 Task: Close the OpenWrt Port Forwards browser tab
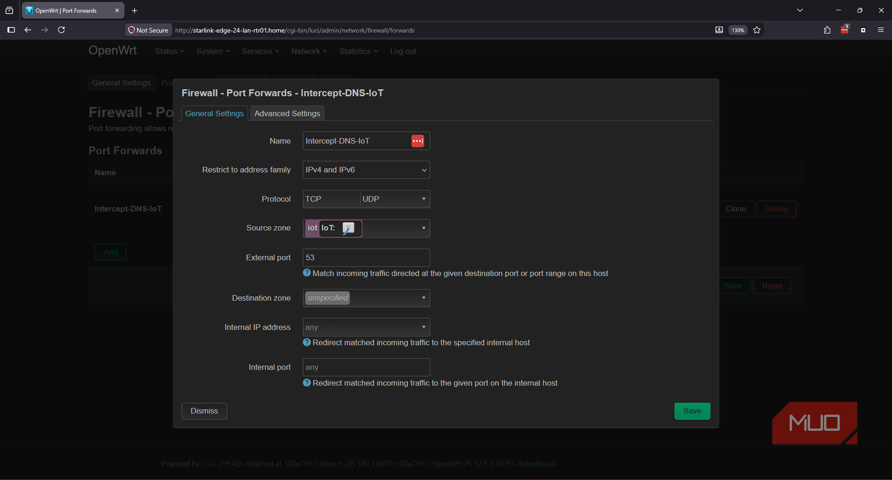(x=117, y=10)
